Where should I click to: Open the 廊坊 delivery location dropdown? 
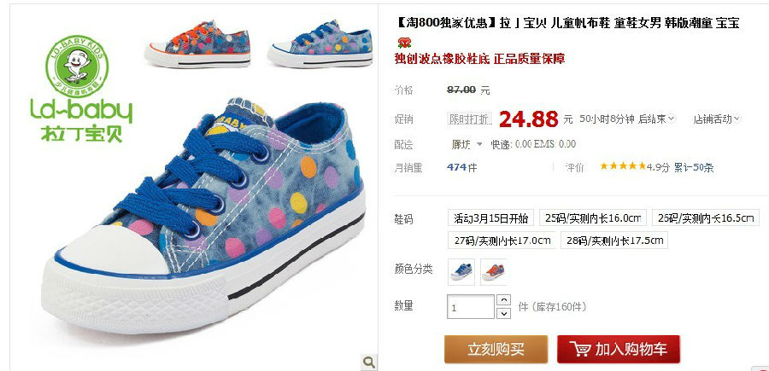[467, 144]
